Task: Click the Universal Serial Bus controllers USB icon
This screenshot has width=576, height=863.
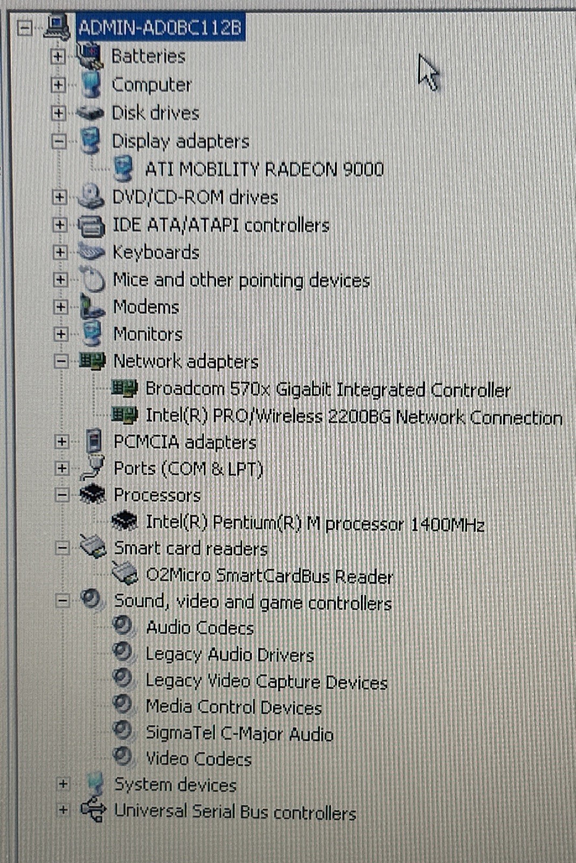Action: pos(93,810)
